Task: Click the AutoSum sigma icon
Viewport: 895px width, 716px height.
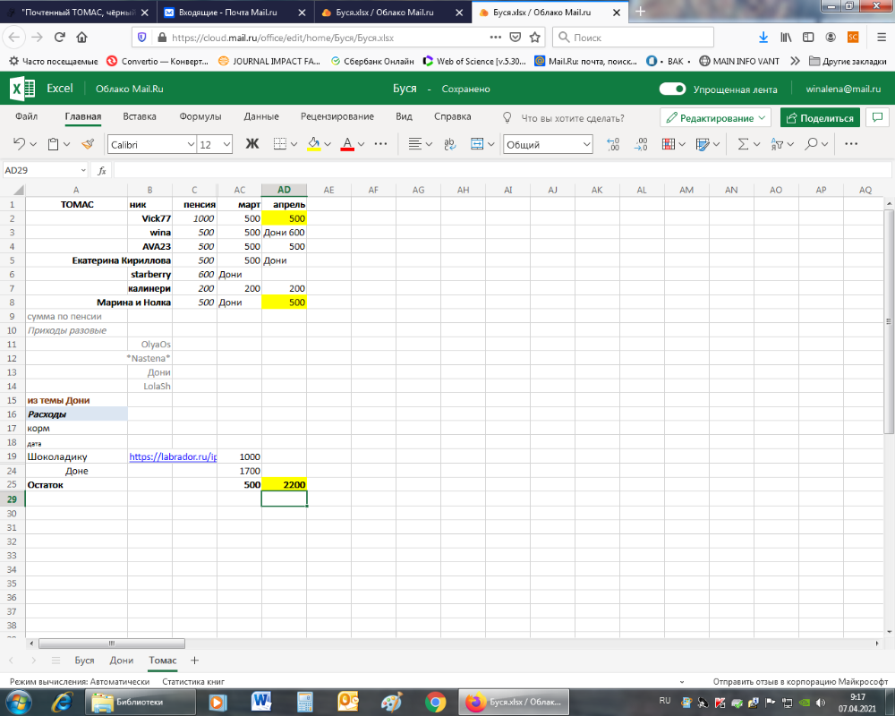Action: [743, 144]
